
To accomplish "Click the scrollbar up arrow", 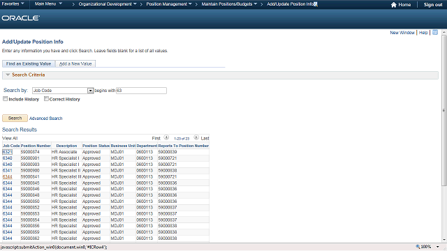I will click(x=444, y=33).
